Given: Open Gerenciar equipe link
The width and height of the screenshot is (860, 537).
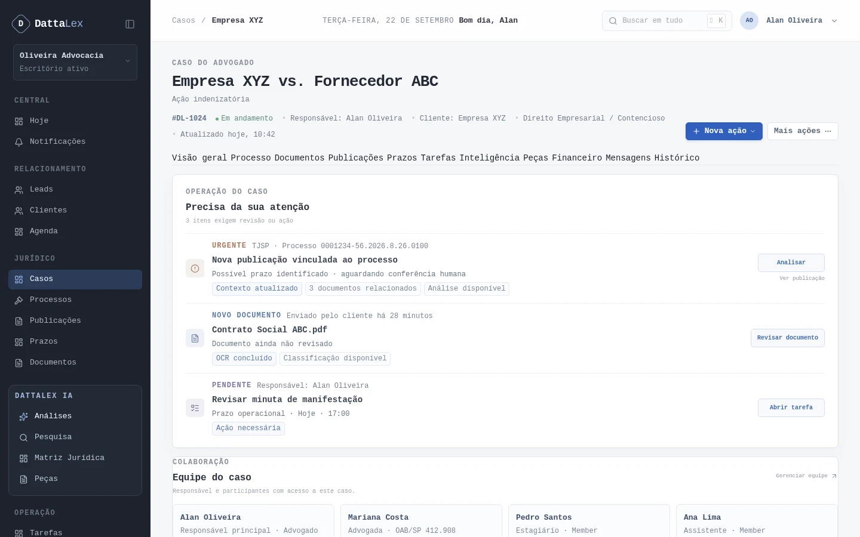Looking at the screenshot, I should coord(806,476).
